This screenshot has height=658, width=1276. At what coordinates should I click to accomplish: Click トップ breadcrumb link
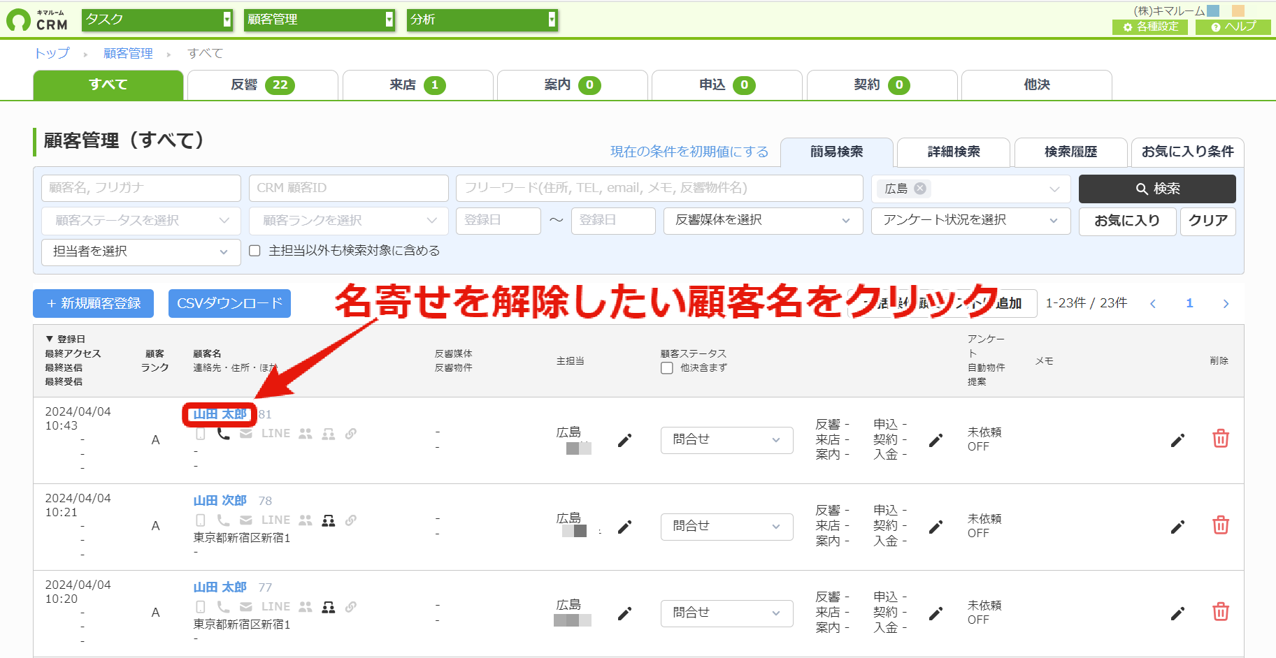52,53
